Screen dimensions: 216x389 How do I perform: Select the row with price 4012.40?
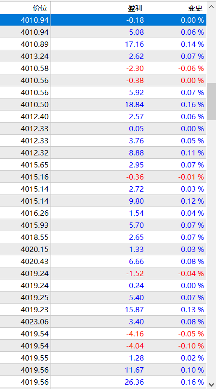coord(103,117)
